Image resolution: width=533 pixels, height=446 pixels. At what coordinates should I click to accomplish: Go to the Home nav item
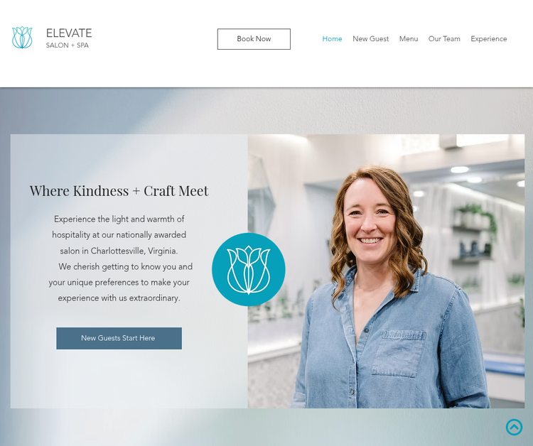coord(332,39)
